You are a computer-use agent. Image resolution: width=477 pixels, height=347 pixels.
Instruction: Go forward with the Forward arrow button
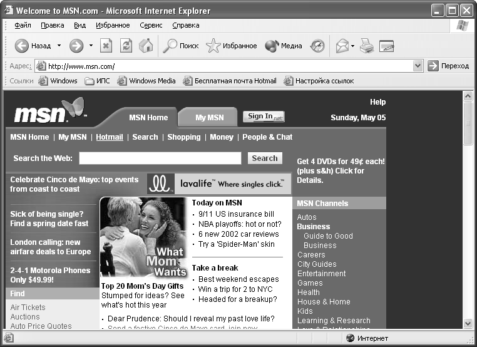(76, 46)
